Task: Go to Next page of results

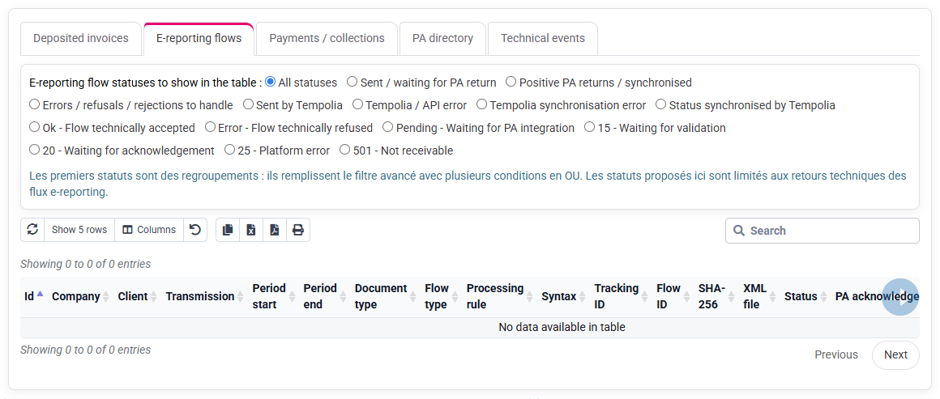Action: point(895,354)
